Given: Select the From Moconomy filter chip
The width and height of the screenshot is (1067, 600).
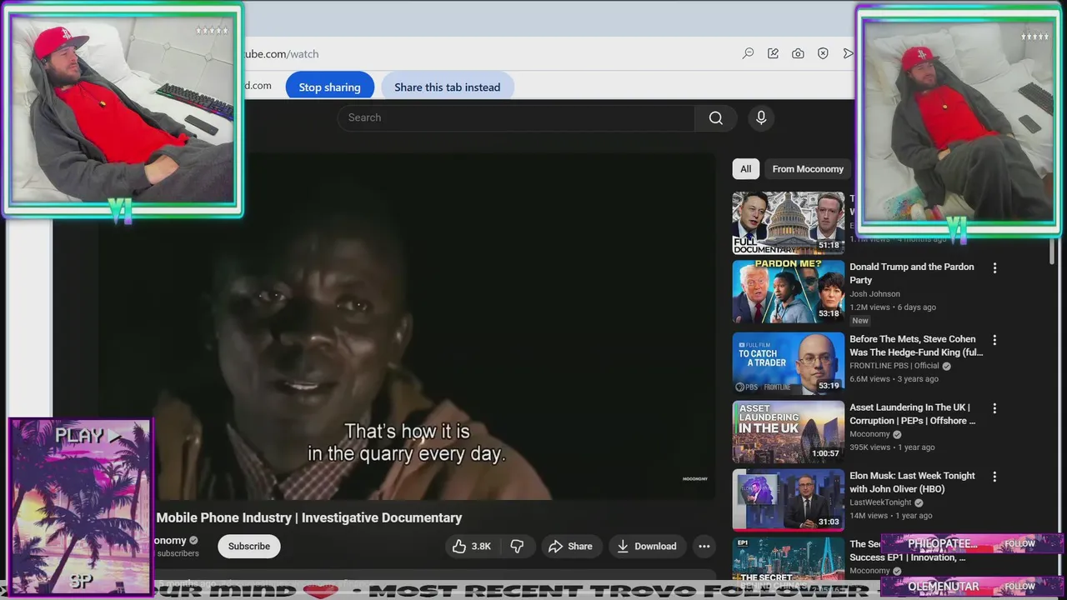Looking at the screenshot, I should 808,168.
